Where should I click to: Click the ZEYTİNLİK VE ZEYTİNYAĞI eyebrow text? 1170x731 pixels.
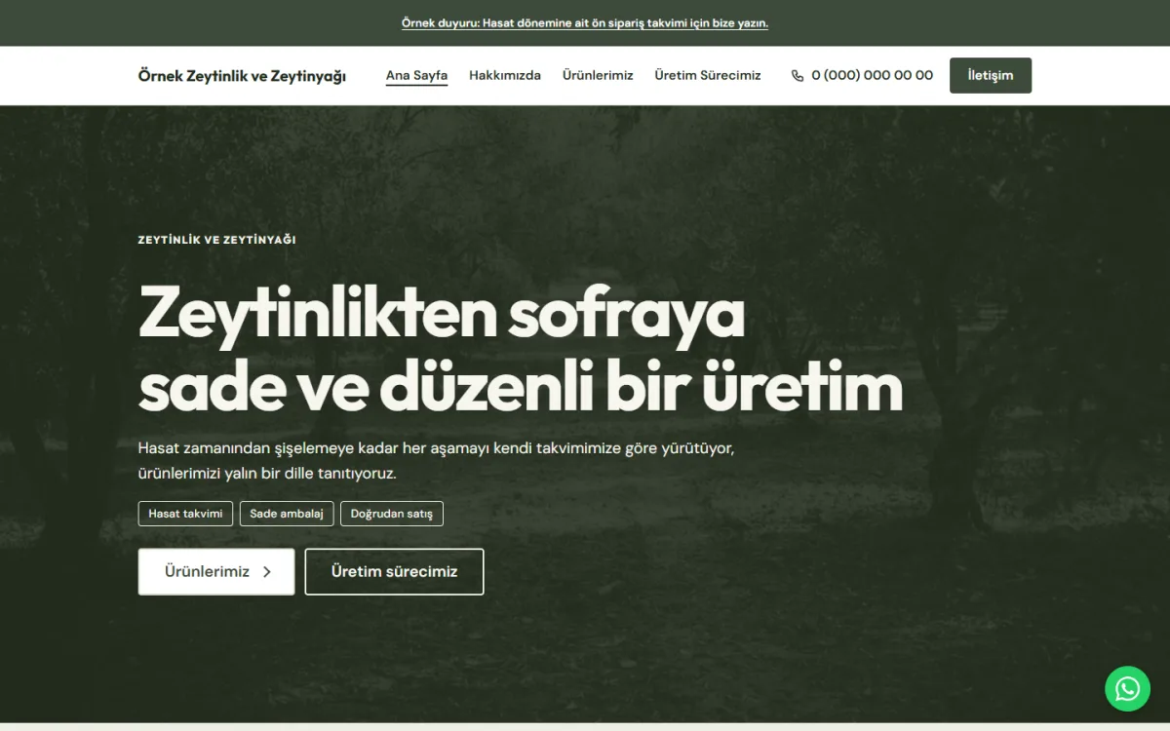(x=217, y=240)
